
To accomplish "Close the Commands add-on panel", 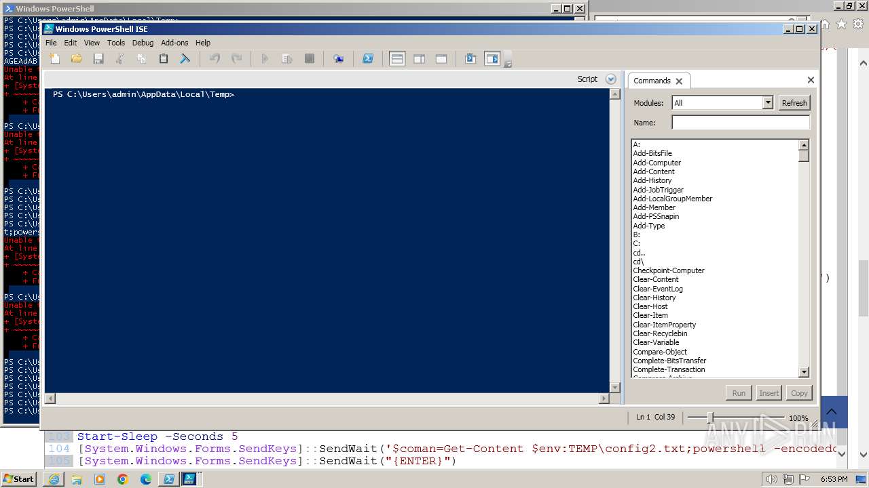I will [x=811, y=80].
